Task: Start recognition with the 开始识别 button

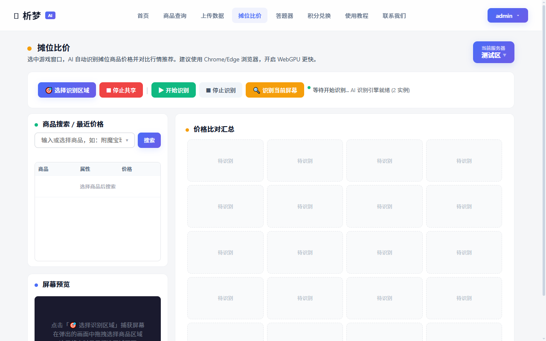Action: [x=174, y=90]
